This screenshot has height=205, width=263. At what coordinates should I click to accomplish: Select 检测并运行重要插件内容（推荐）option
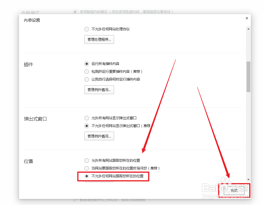click(87, 71)
